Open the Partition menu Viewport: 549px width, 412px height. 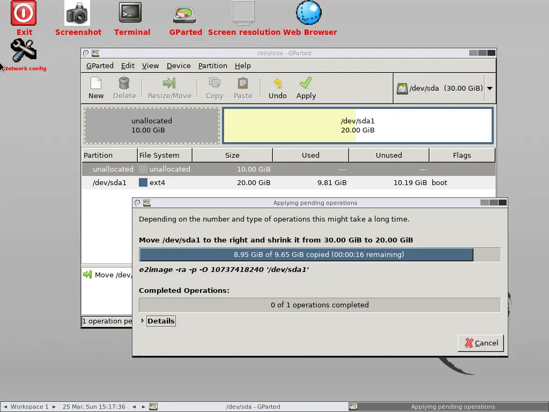pyautogui.click(x=212, y=66)
